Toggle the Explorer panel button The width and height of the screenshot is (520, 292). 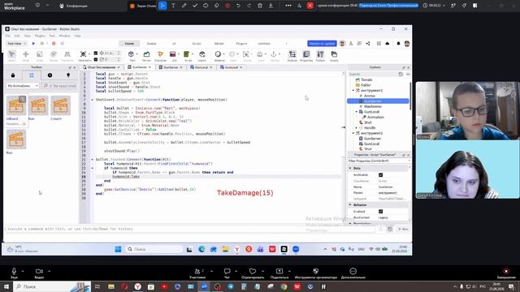pyautogui.click(x=292, y=56)
